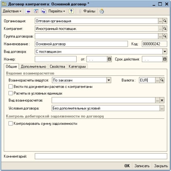Expand the Вид договора dropdown
Viewport: 171px width, 171px height.
click(x=165, y=51)
